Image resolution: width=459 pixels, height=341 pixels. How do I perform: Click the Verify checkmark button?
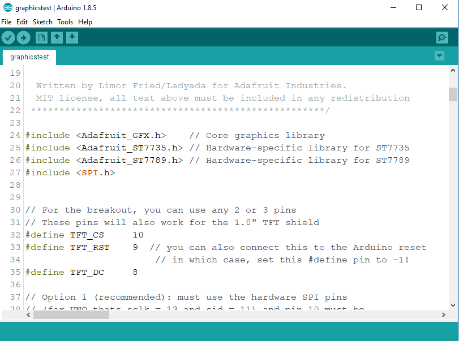[8, 38]
